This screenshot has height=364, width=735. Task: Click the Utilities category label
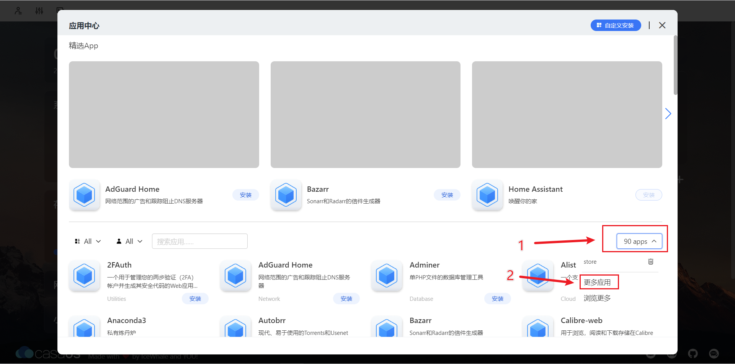point(116,299)
